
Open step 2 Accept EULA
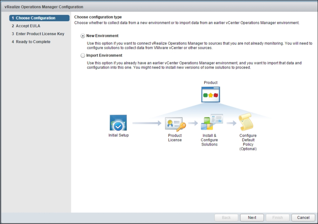coord(26,26)
